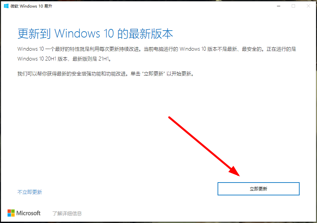Click the sentence starting 我们可以帮你获得最新的安全
The width and height of the screenshot is (317, 223).
(106, 74)
